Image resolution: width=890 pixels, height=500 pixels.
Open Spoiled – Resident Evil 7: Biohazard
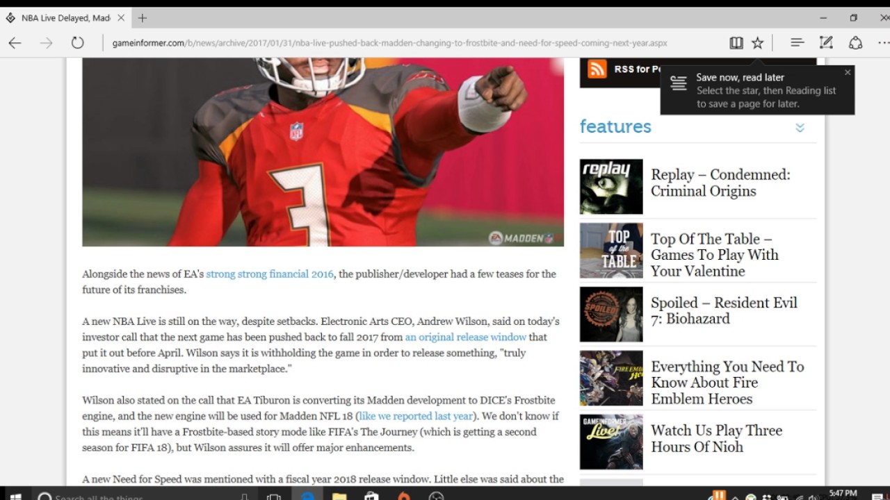(x=724, y=311)
